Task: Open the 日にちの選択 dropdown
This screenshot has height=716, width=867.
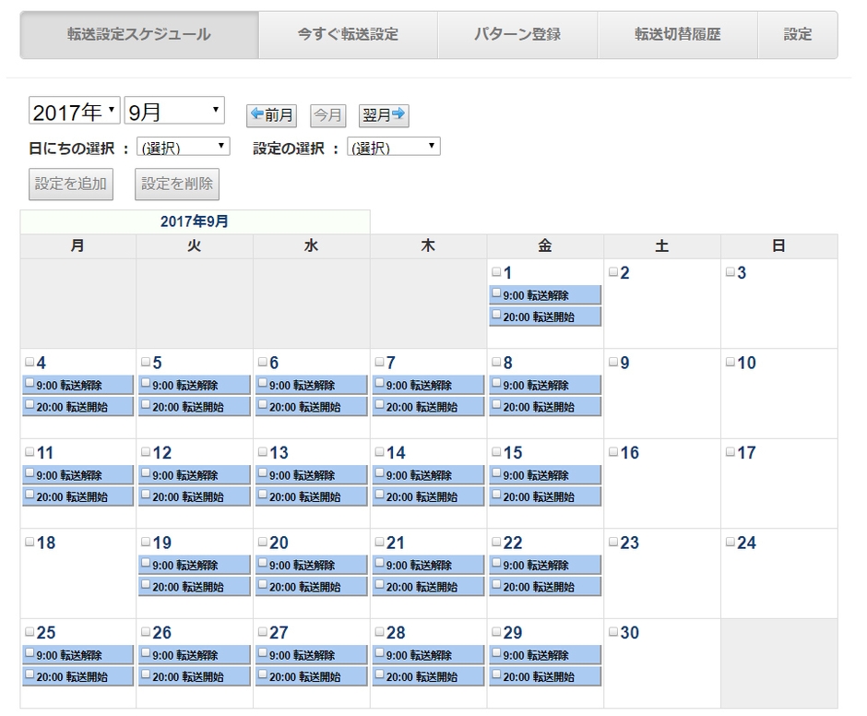Action: (x=183, y=148)
